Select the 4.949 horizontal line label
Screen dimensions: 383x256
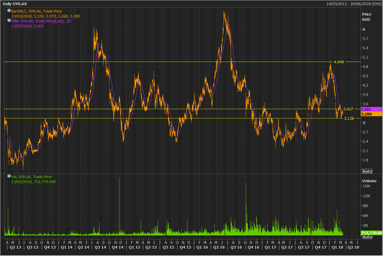pos(339,62)
